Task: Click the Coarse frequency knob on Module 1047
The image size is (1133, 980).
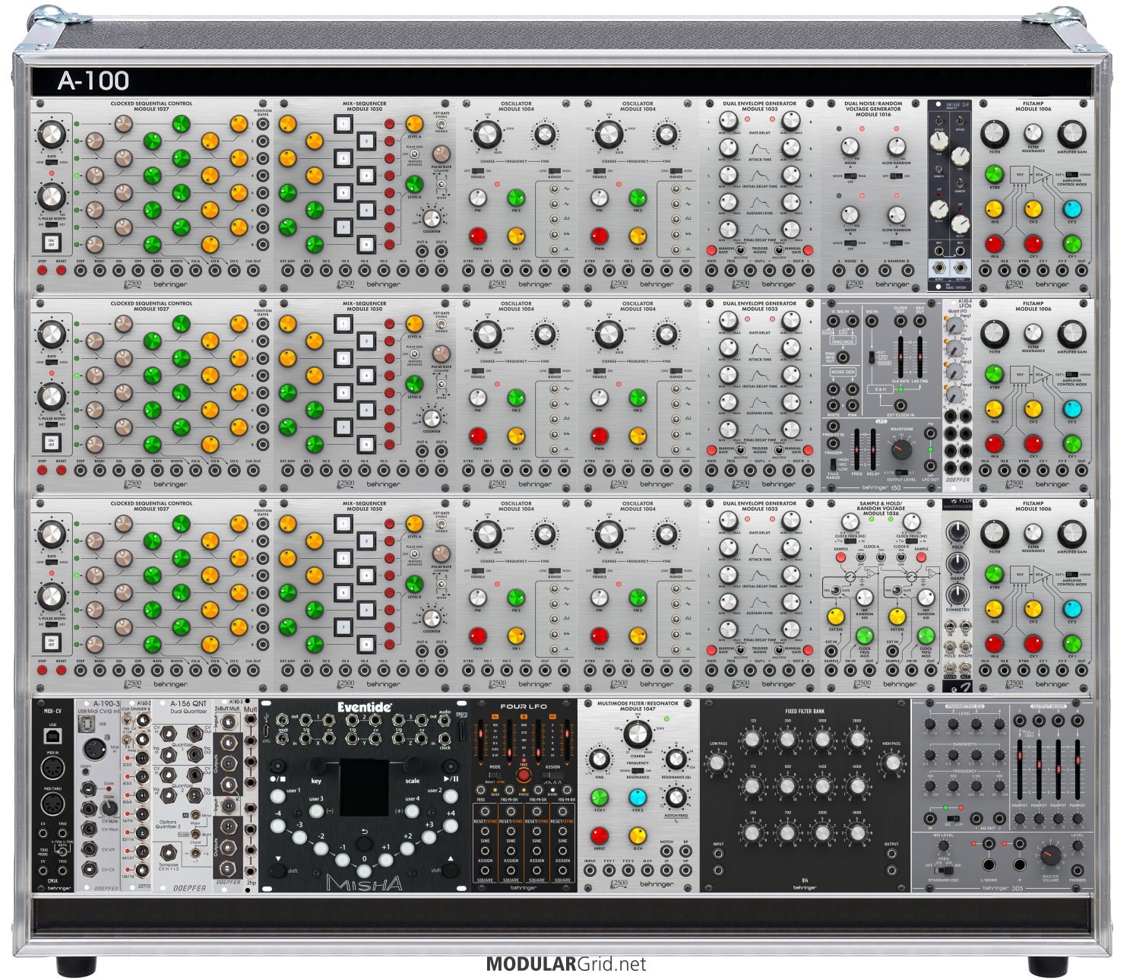Action: (x=638, y=734)
